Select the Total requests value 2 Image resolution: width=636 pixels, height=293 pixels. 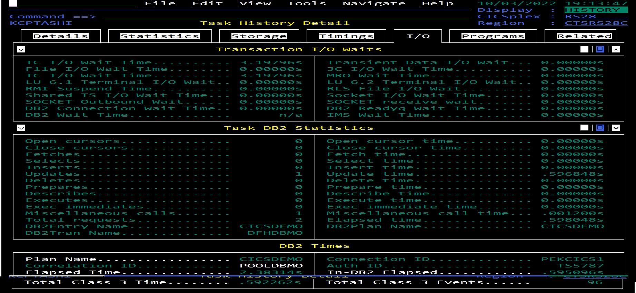[x=299, y=220]
